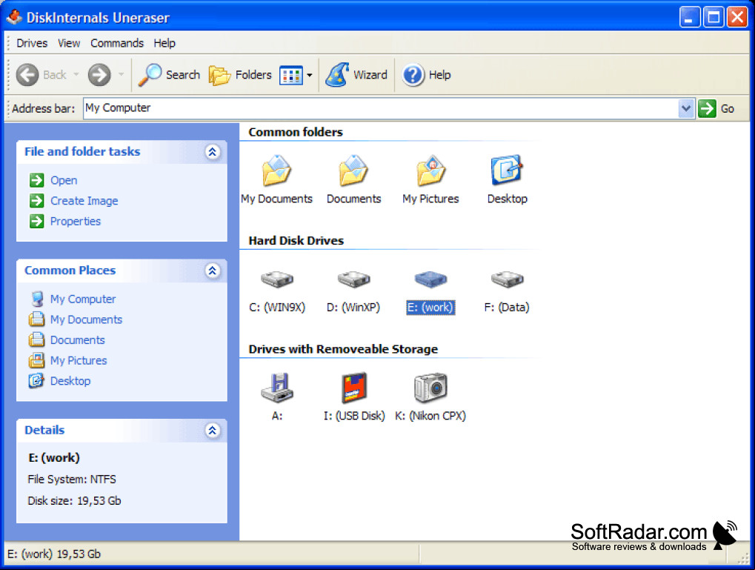This screenshot has height=570, width=755.
Task: Collapse the Details panel
Action: coord(213,430)
